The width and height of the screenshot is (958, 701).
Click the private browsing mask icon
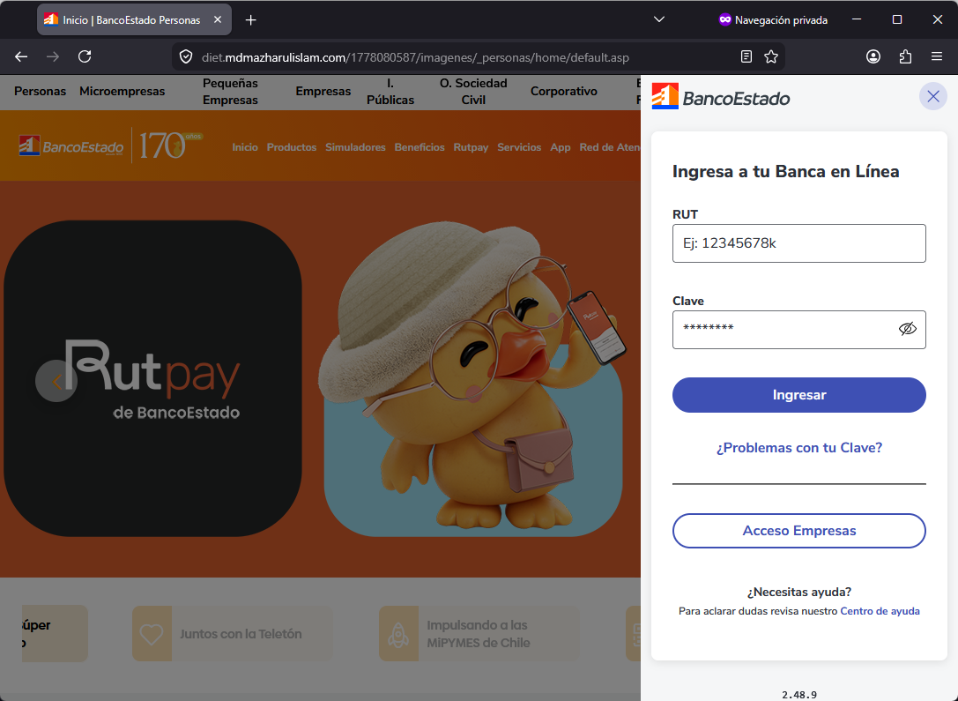tap(724, 19)
